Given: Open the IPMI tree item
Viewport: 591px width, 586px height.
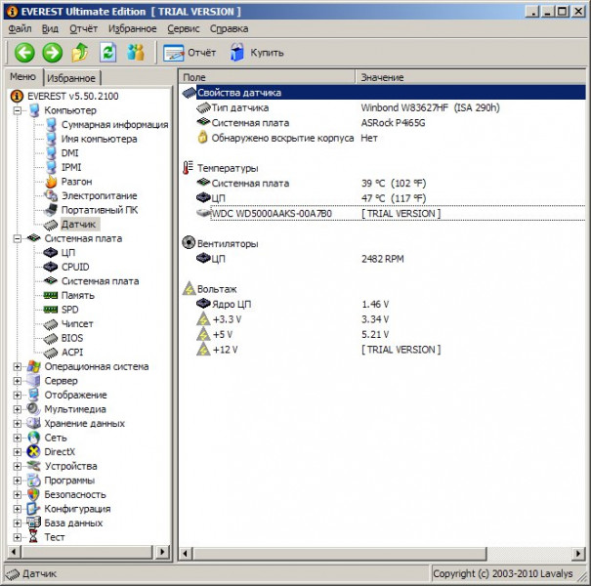Looking at the screenshot, I should point(71,167).
